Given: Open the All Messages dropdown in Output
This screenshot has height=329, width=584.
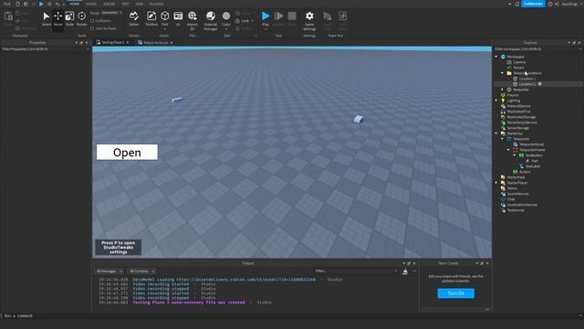Looking at the screenshot, I should coord(109,271).
